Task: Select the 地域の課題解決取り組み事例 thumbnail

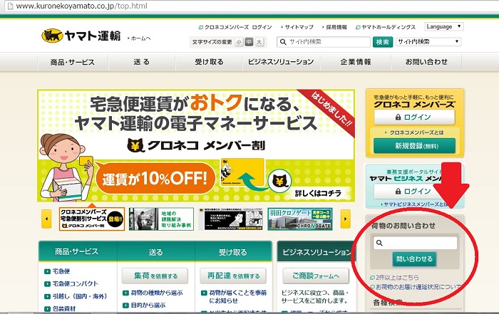Action: (x=161, y=219)
